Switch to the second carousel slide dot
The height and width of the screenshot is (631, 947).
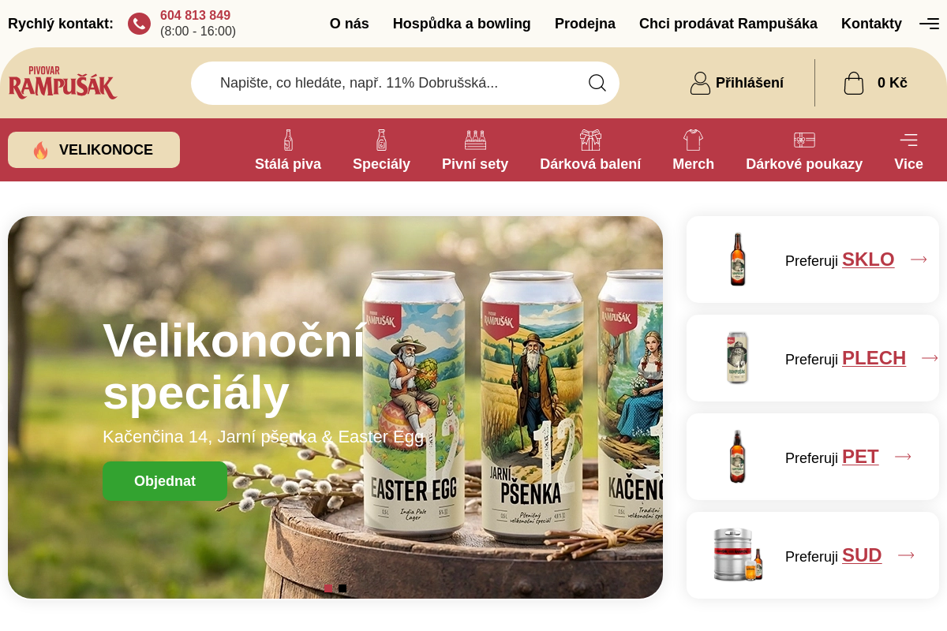342,588
